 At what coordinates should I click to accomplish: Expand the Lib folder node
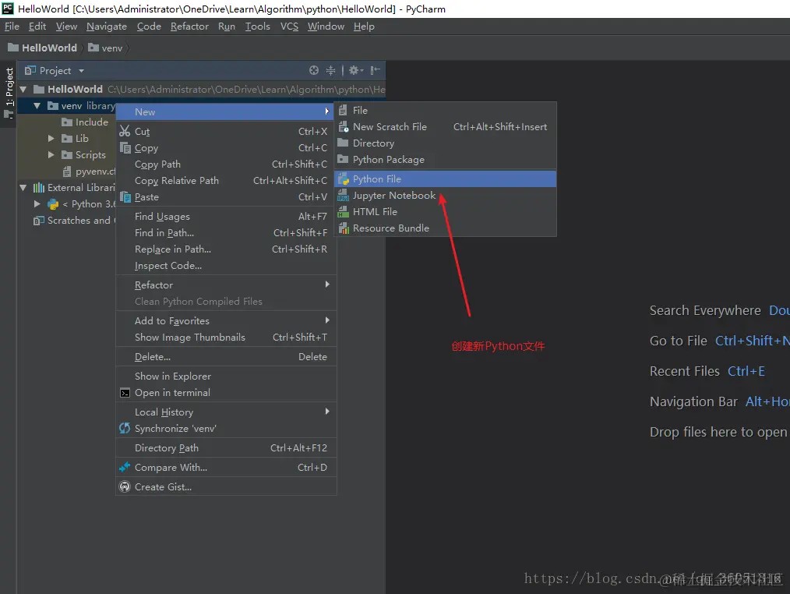tap(51, 138)
